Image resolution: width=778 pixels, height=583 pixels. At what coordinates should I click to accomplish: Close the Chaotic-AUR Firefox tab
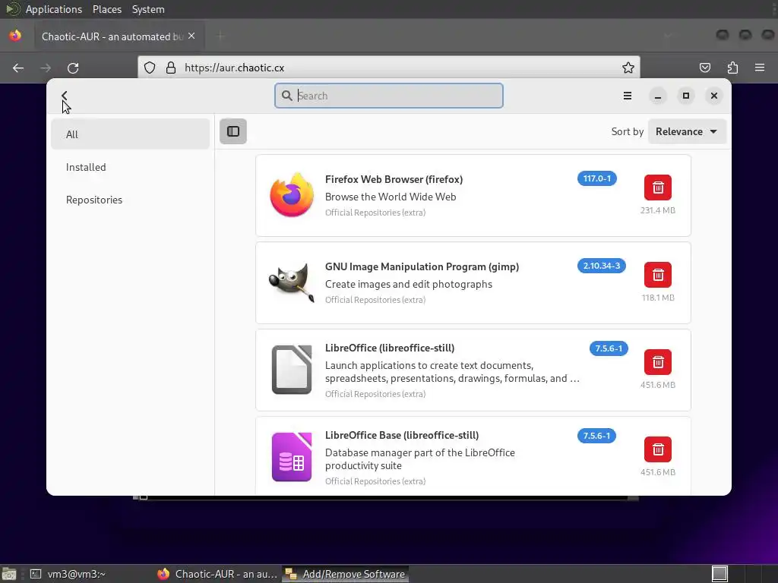(191, 36)
